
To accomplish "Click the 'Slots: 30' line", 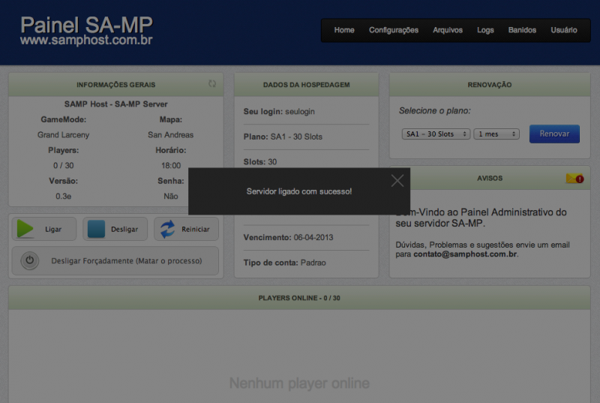I will 259,162.
